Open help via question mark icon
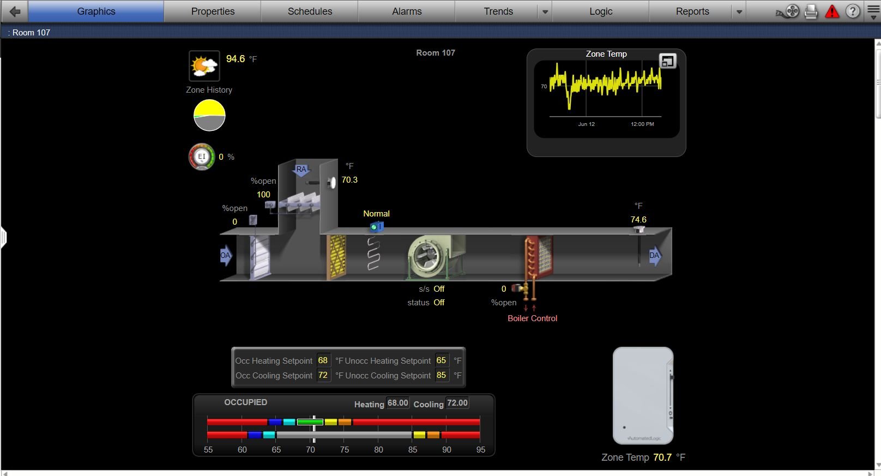The width and height of the screenshot is (881, 476). [853, 11]
